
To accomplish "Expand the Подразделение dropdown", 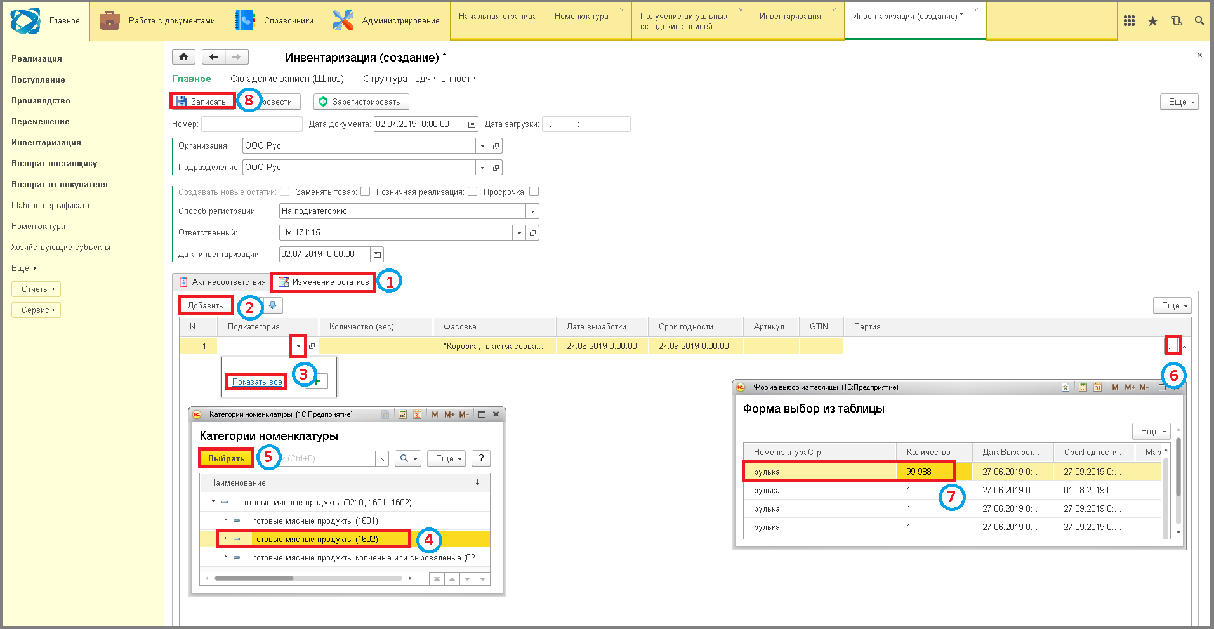I will [x=482, y=168].
